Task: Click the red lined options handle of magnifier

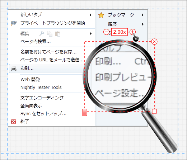Action: (85, 112)
